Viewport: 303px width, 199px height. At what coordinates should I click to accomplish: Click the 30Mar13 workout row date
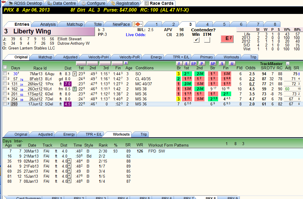coord(31,151)
